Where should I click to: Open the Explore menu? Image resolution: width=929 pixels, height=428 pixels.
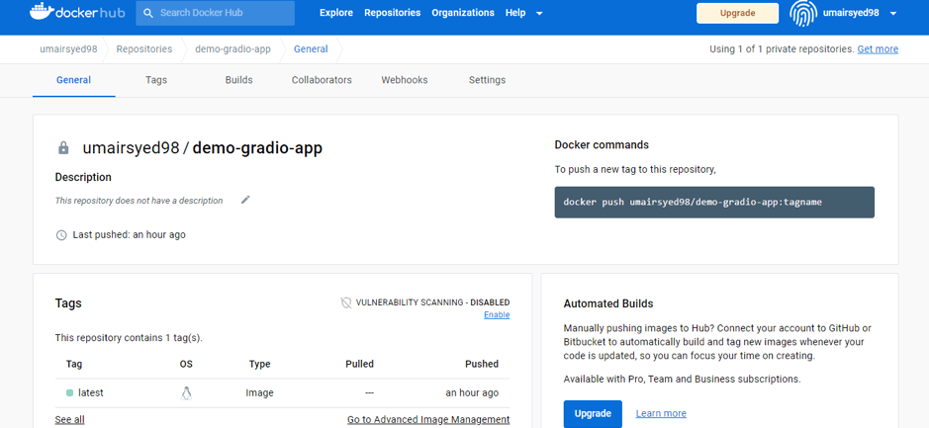pos(336,13)
